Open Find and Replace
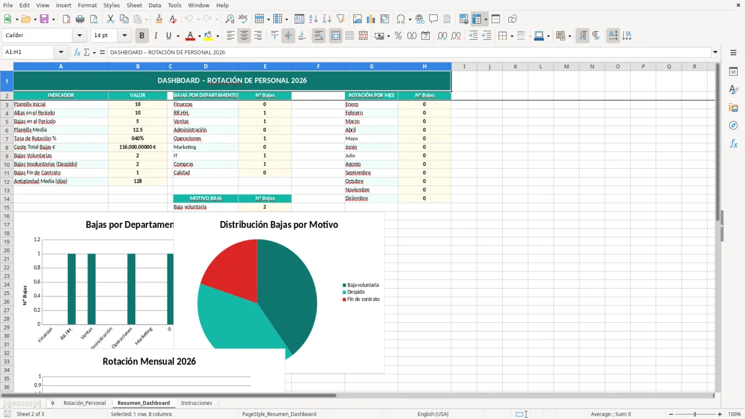Image resolution: width=745 pixels, height=419 pixels. click(230, 19)
